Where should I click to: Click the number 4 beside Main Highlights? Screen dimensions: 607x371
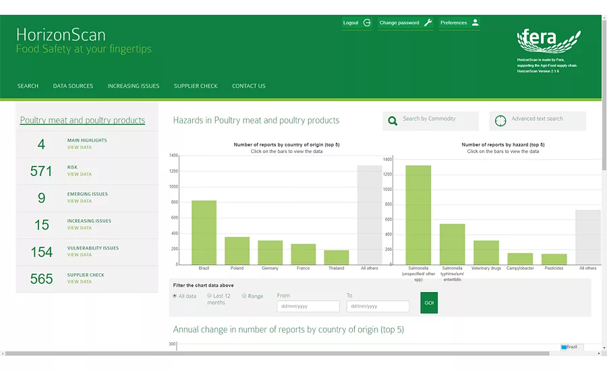click(41, 144)
